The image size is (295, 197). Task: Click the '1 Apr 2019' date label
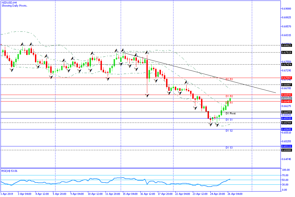[x=7, y=194]
